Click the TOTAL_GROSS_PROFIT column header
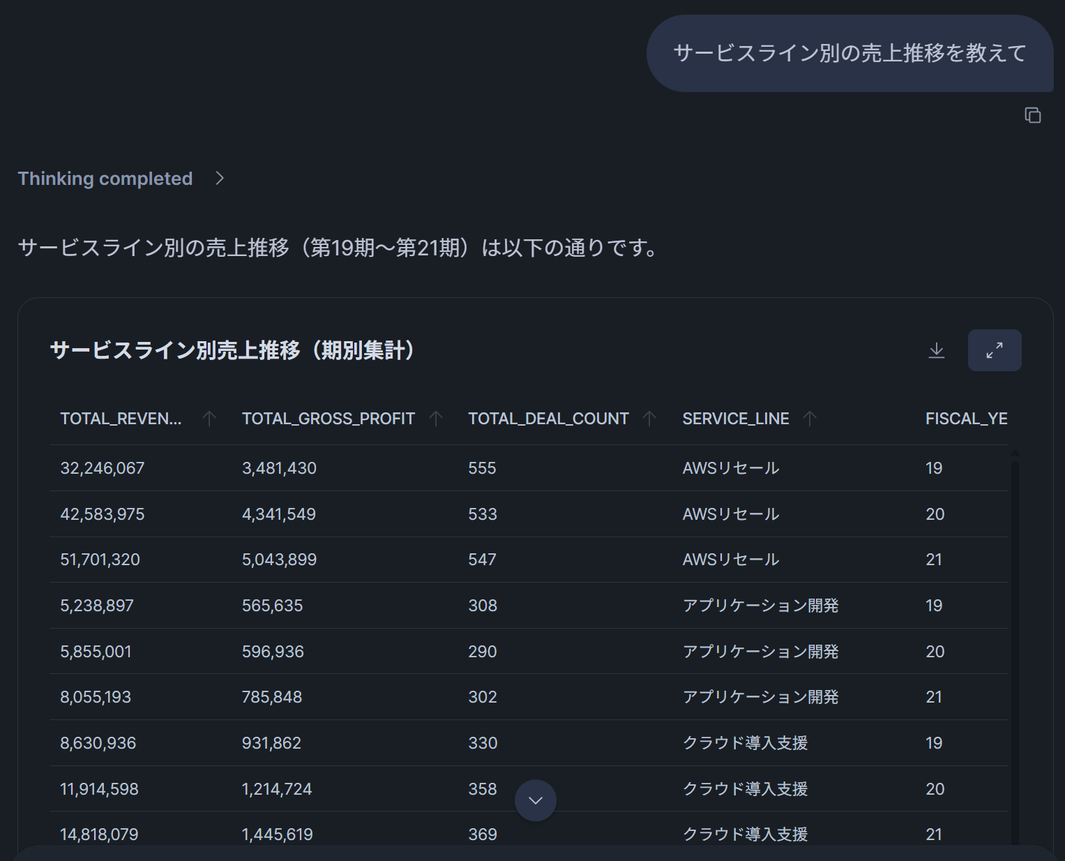This screenshot has height=861, width=1065. 328,419
